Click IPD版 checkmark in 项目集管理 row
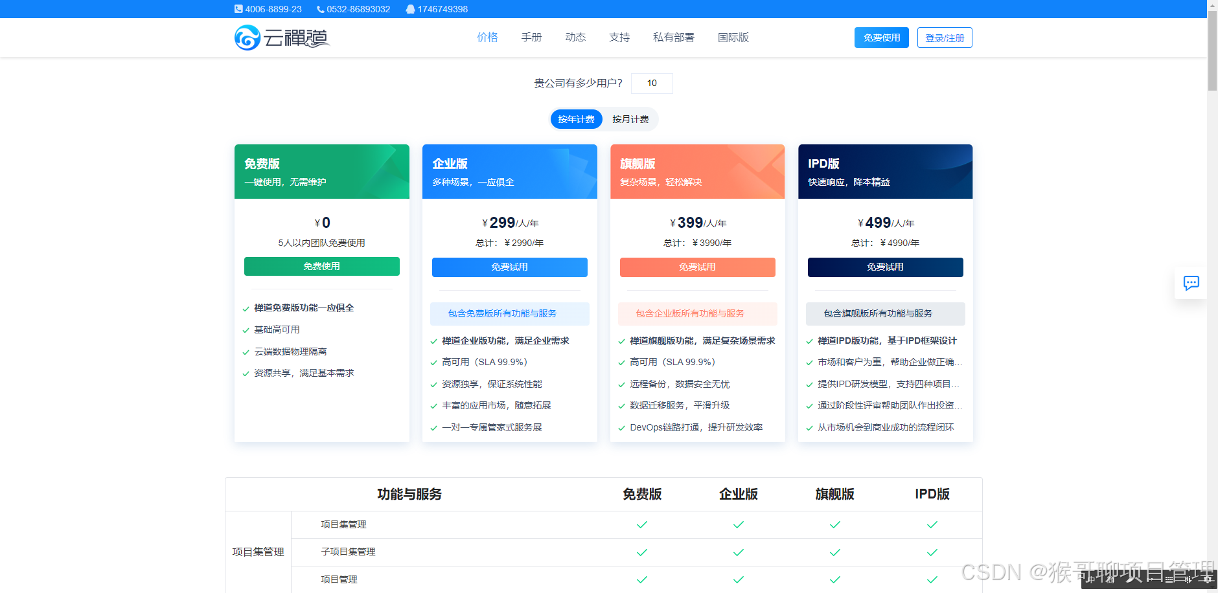This screenshot has height=593, width=1218. tap(932, 524)
